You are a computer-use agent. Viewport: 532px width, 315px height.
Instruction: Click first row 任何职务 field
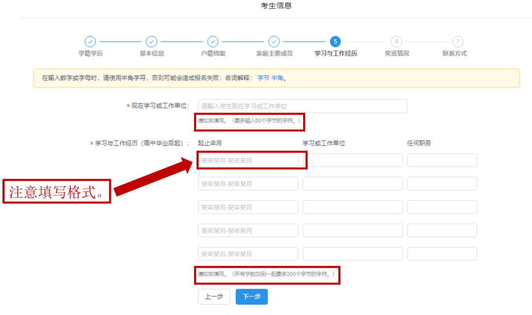click(442, 160)
